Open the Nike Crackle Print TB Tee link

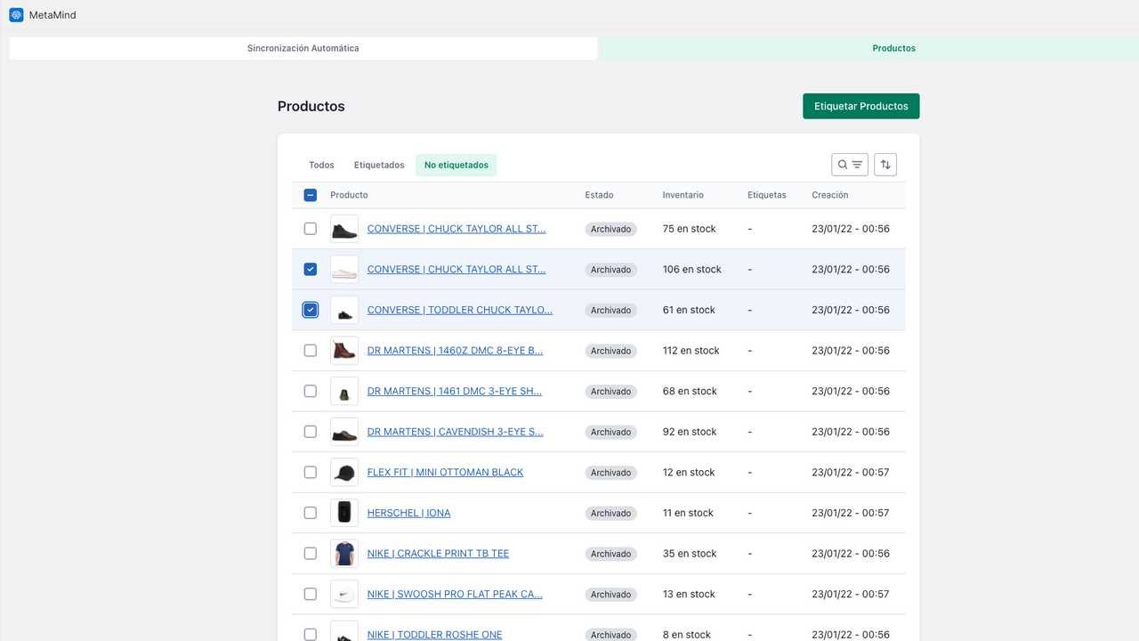click(439, 554)
